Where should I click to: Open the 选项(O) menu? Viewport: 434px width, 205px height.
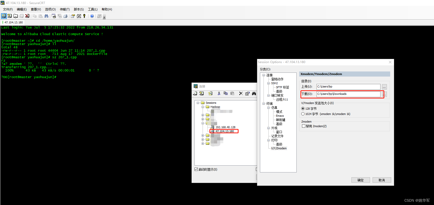[50, 9]
